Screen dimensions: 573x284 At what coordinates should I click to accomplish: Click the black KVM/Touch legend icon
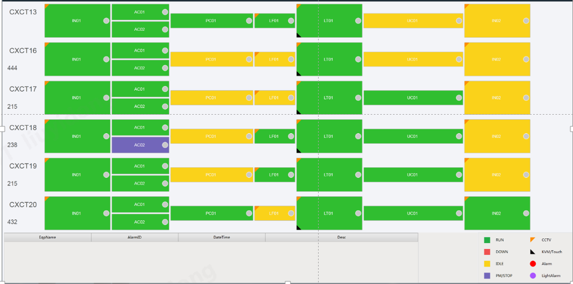(532, 252)
